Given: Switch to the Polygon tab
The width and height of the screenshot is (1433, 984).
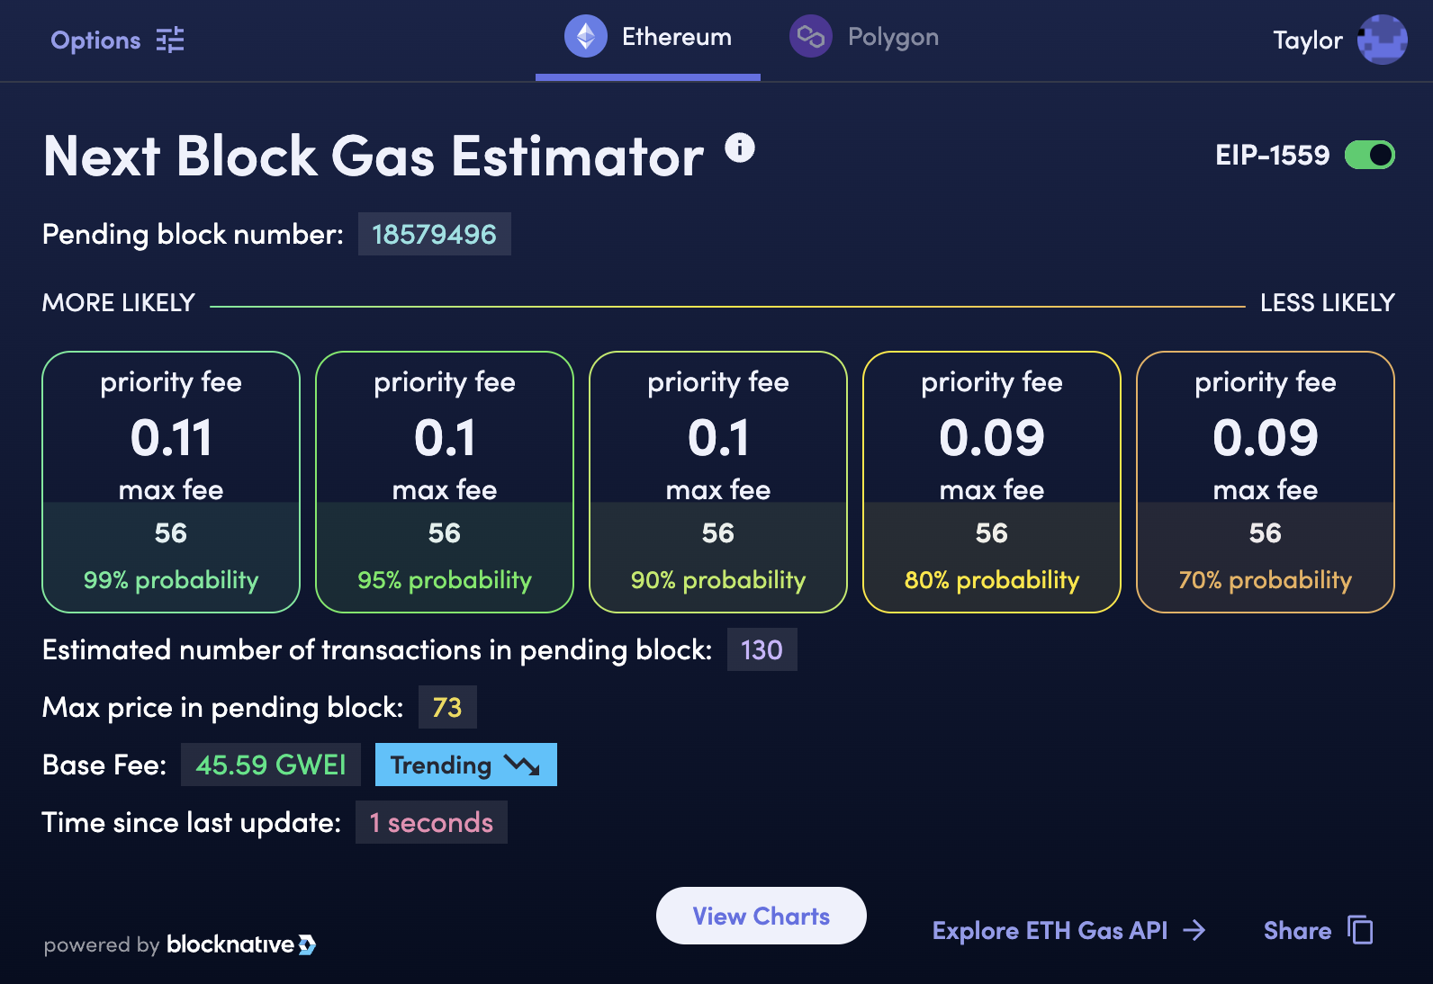Looking at the screenshot, I should click(865, 38).
